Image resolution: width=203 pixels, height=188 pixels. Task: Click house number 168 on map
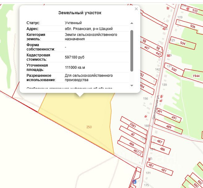point(147,126)
